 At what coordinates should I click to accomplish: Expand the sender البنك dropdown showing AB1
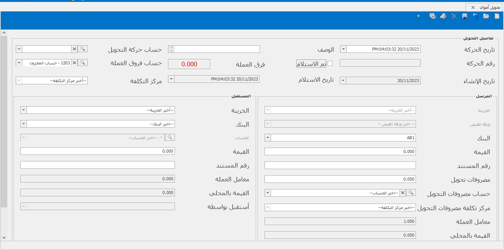tap(268, 138)
